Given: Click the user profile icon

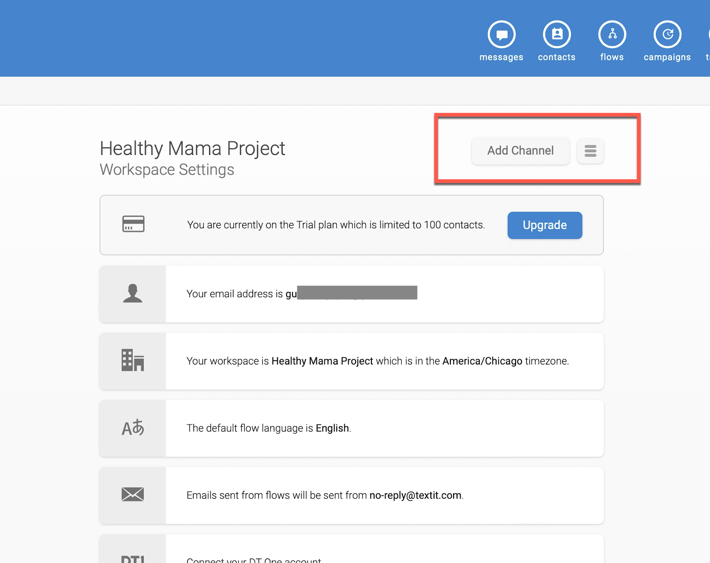Looking at the screenshot, I should tap(133, 293).
